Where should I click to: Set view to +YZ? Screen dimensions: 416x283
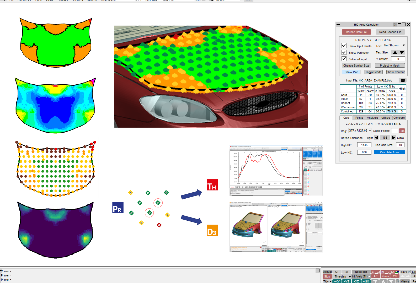346,281
